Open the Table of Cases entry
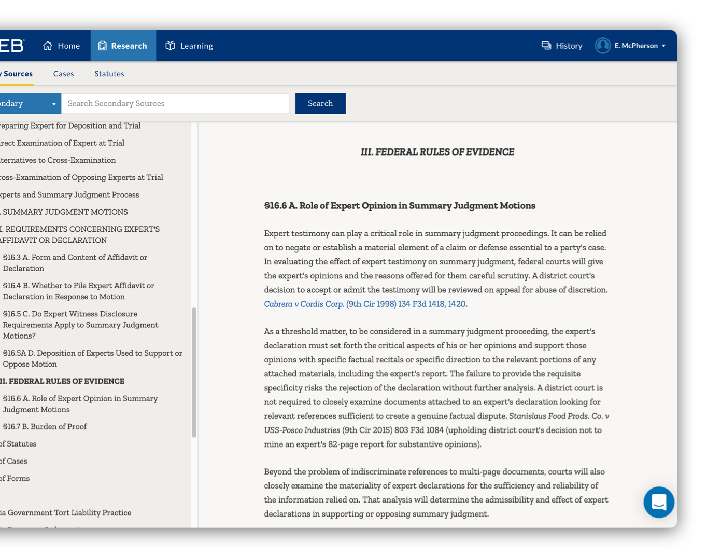This screenshot has width=707, height=558. [13, 461]
